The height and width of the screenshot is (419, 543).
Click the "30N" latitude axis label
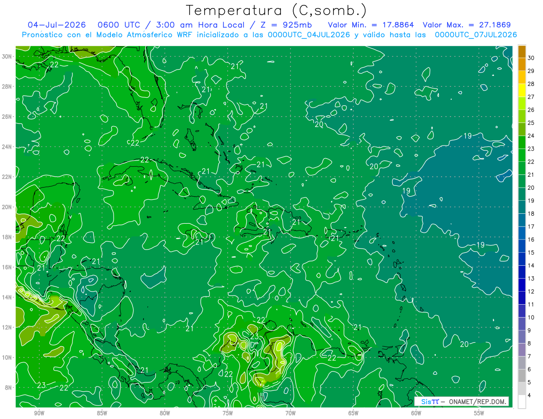click(7, 56)
